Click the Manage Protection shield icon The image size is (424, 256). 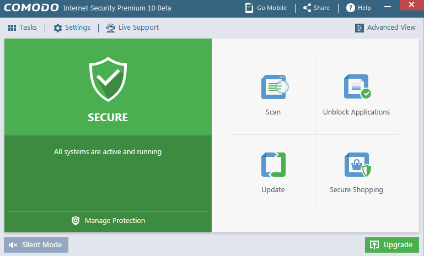click(x=76, y=221)
